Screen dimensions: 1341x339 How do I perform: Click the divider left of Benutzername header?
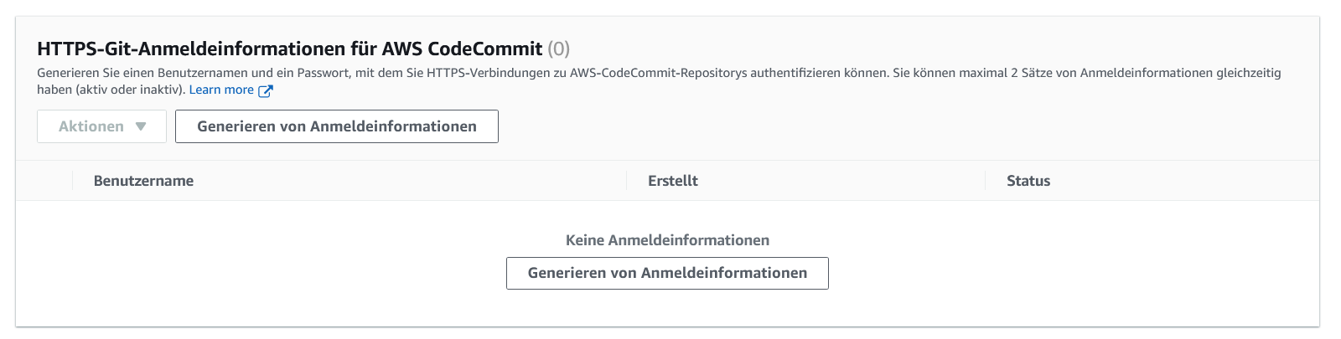point(73,181)
